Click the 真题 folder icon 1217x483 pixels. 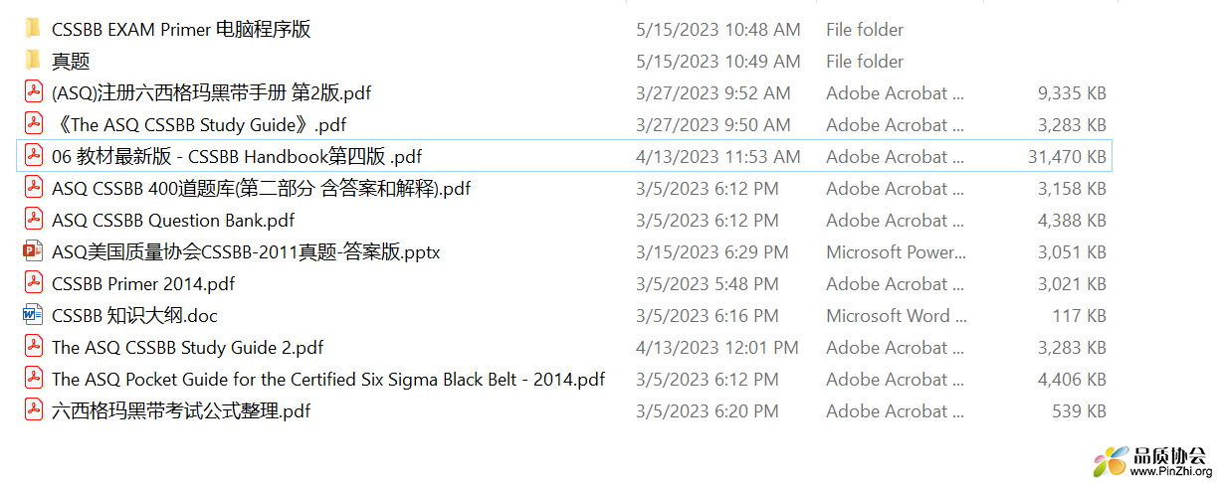33,61
